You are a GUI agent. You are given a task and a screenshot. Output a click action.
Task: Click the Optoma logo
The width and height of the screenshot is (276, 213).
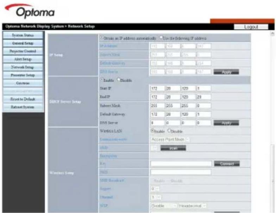(30, 11)
